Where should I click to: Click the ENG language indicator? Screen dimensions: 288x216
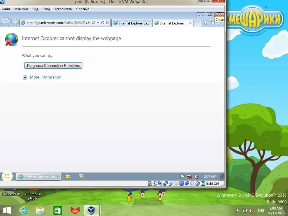261,210
